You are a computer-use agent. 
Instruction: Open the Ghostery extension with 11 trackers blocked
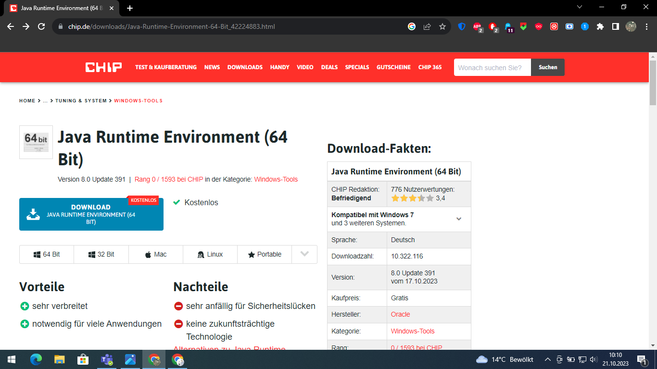pos(507,27)
